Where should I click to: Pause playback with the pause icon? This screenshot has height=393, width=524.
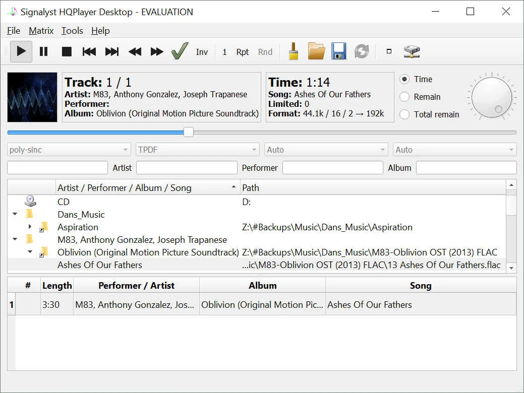(44, 51)
